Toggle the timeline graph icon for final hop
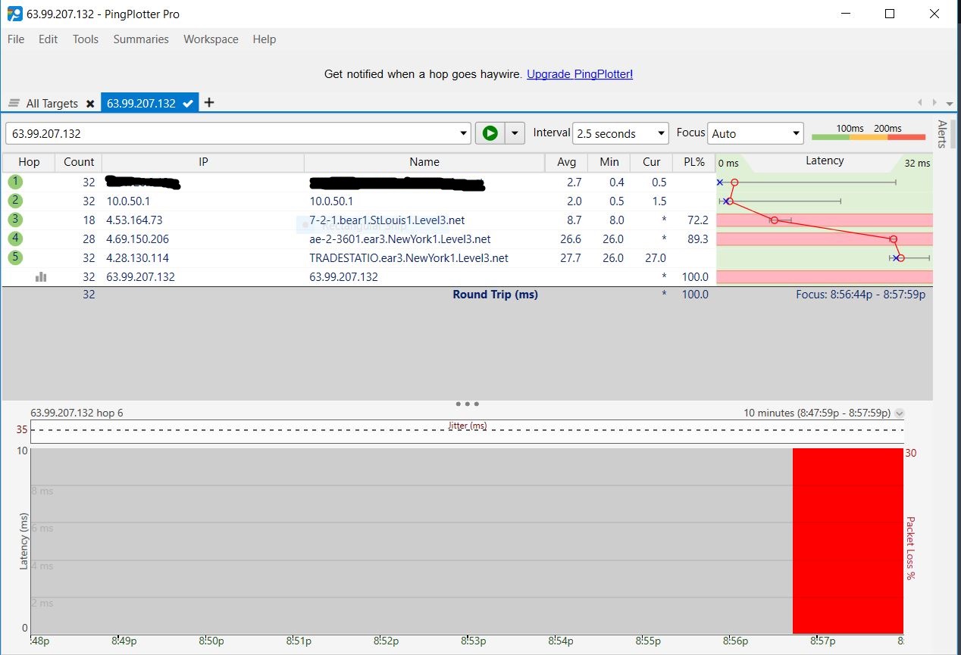This screenshot has height=655, width=961. click(x=41, y=277)
